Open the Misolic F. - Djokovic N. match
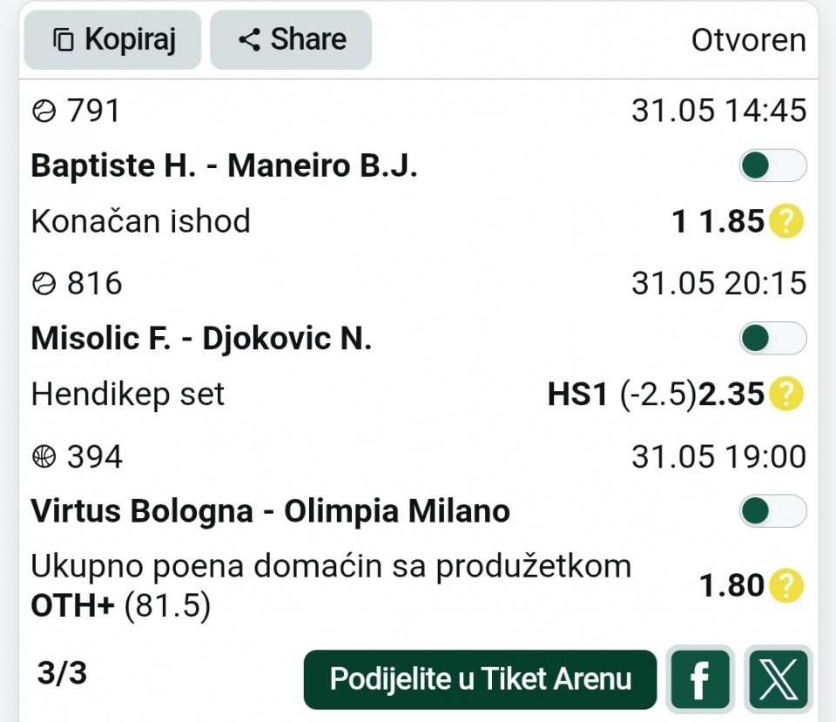 point(201,338)
